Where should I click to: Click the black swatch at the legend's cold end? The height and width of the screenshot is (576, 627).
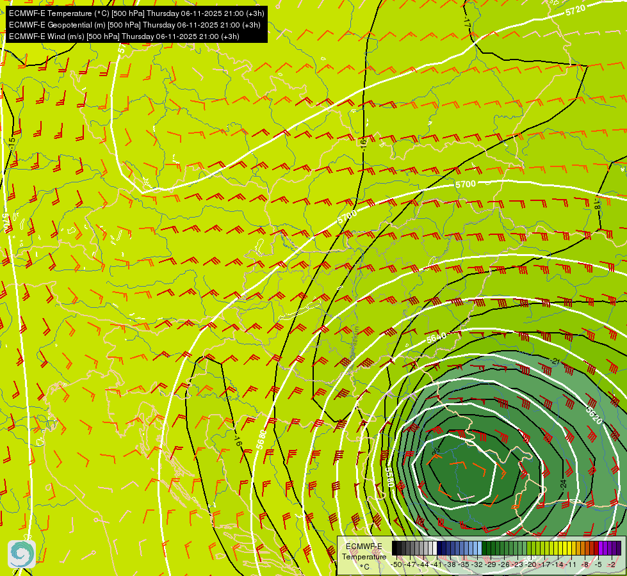click(395, 548)
